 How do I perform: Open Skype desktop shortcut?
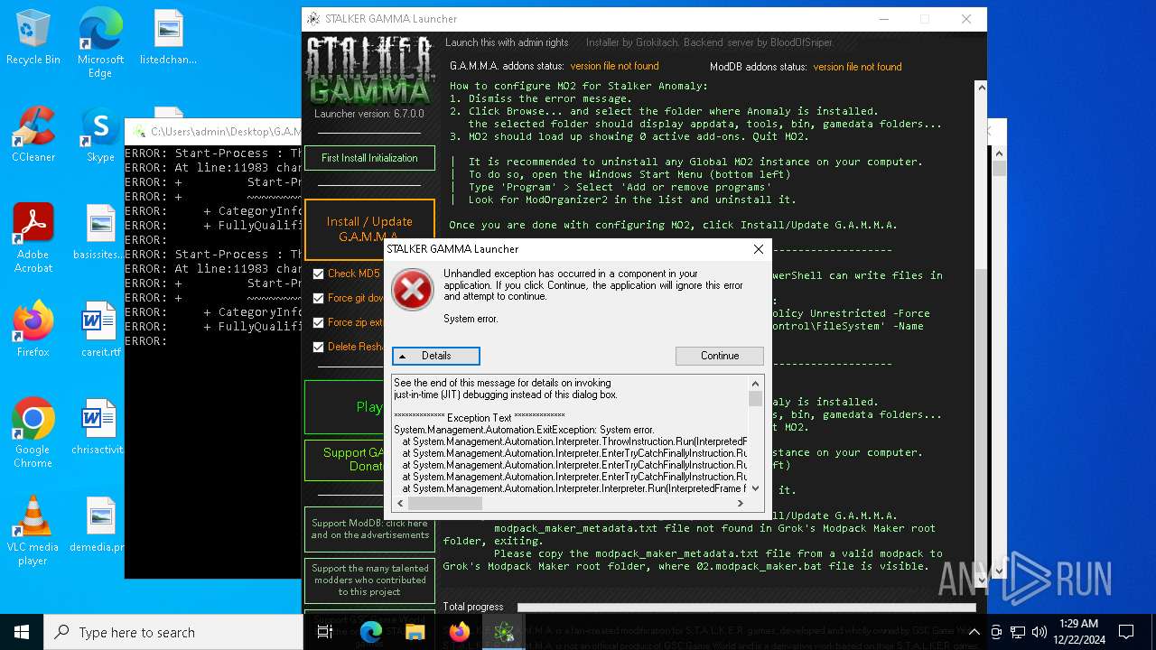coord(100,135)
